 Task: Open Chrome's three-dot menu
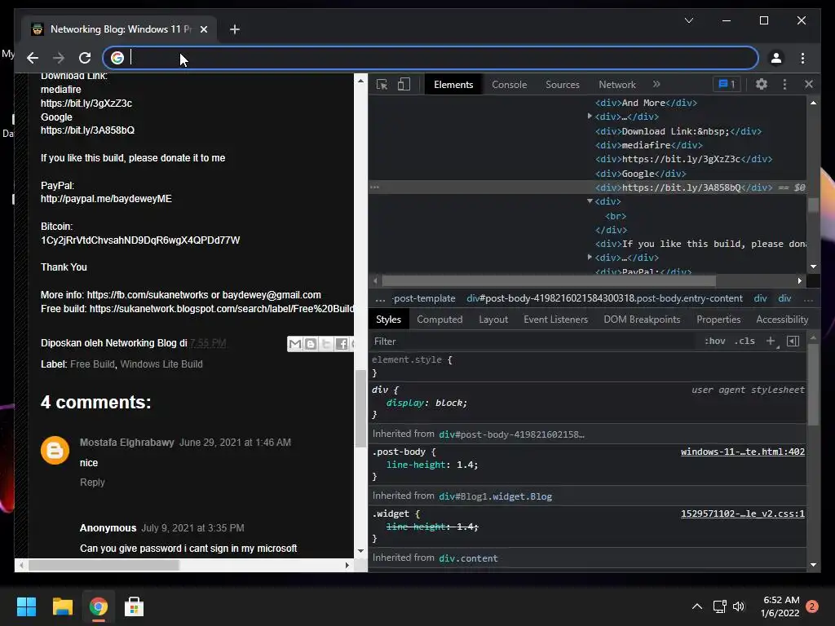point(802,58)
